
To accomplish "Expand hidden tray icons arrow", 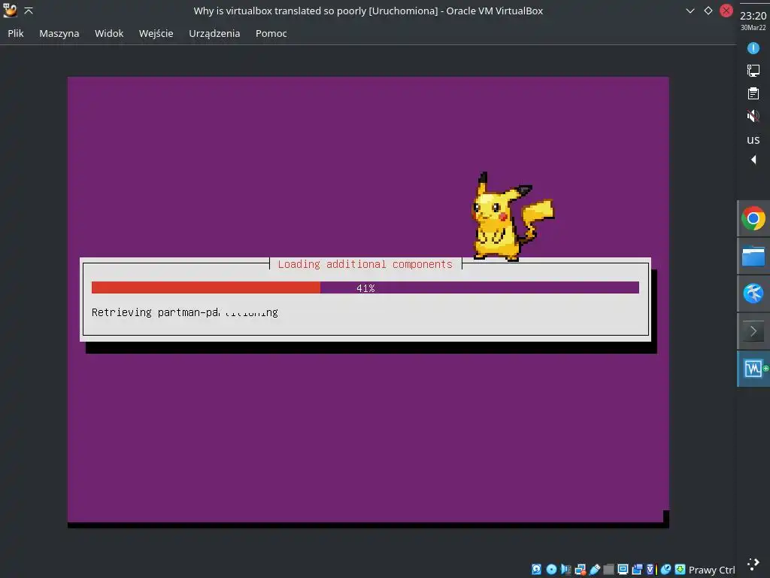I will 753,160.
